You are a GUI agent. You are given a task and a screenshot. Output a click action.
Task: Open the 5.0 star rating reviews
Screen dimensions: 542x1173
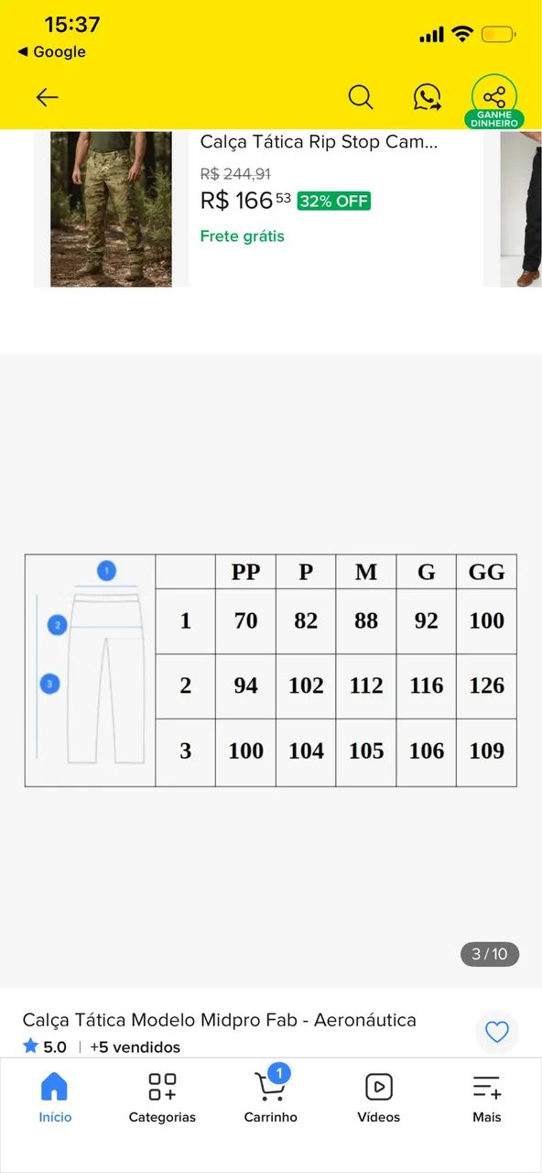[45, 1047]
